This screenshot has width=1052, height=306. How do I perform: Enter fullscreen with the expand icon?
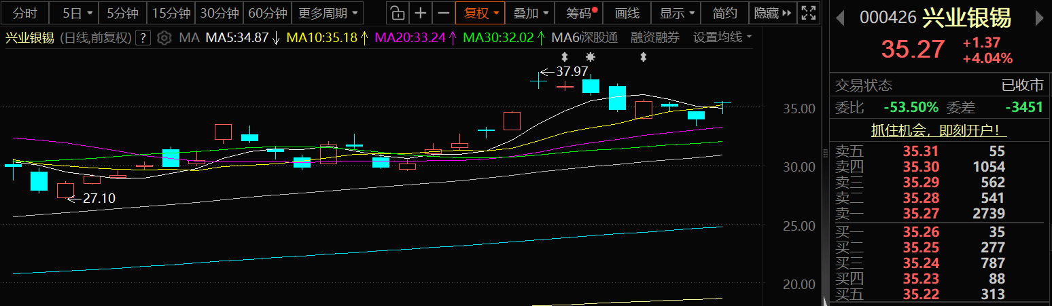pos(808,13)
